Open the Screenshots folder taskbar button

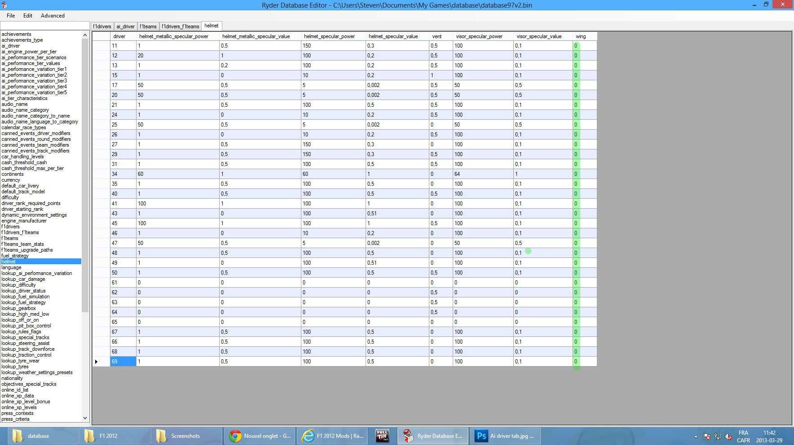(x=186, y=436)
